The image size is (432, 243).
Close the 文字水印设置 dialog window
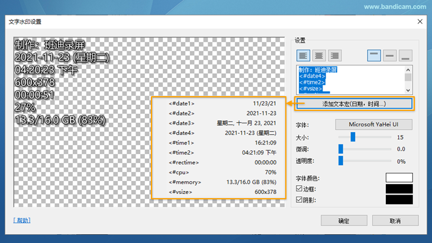pyautogui.click(x=420, y=22)
